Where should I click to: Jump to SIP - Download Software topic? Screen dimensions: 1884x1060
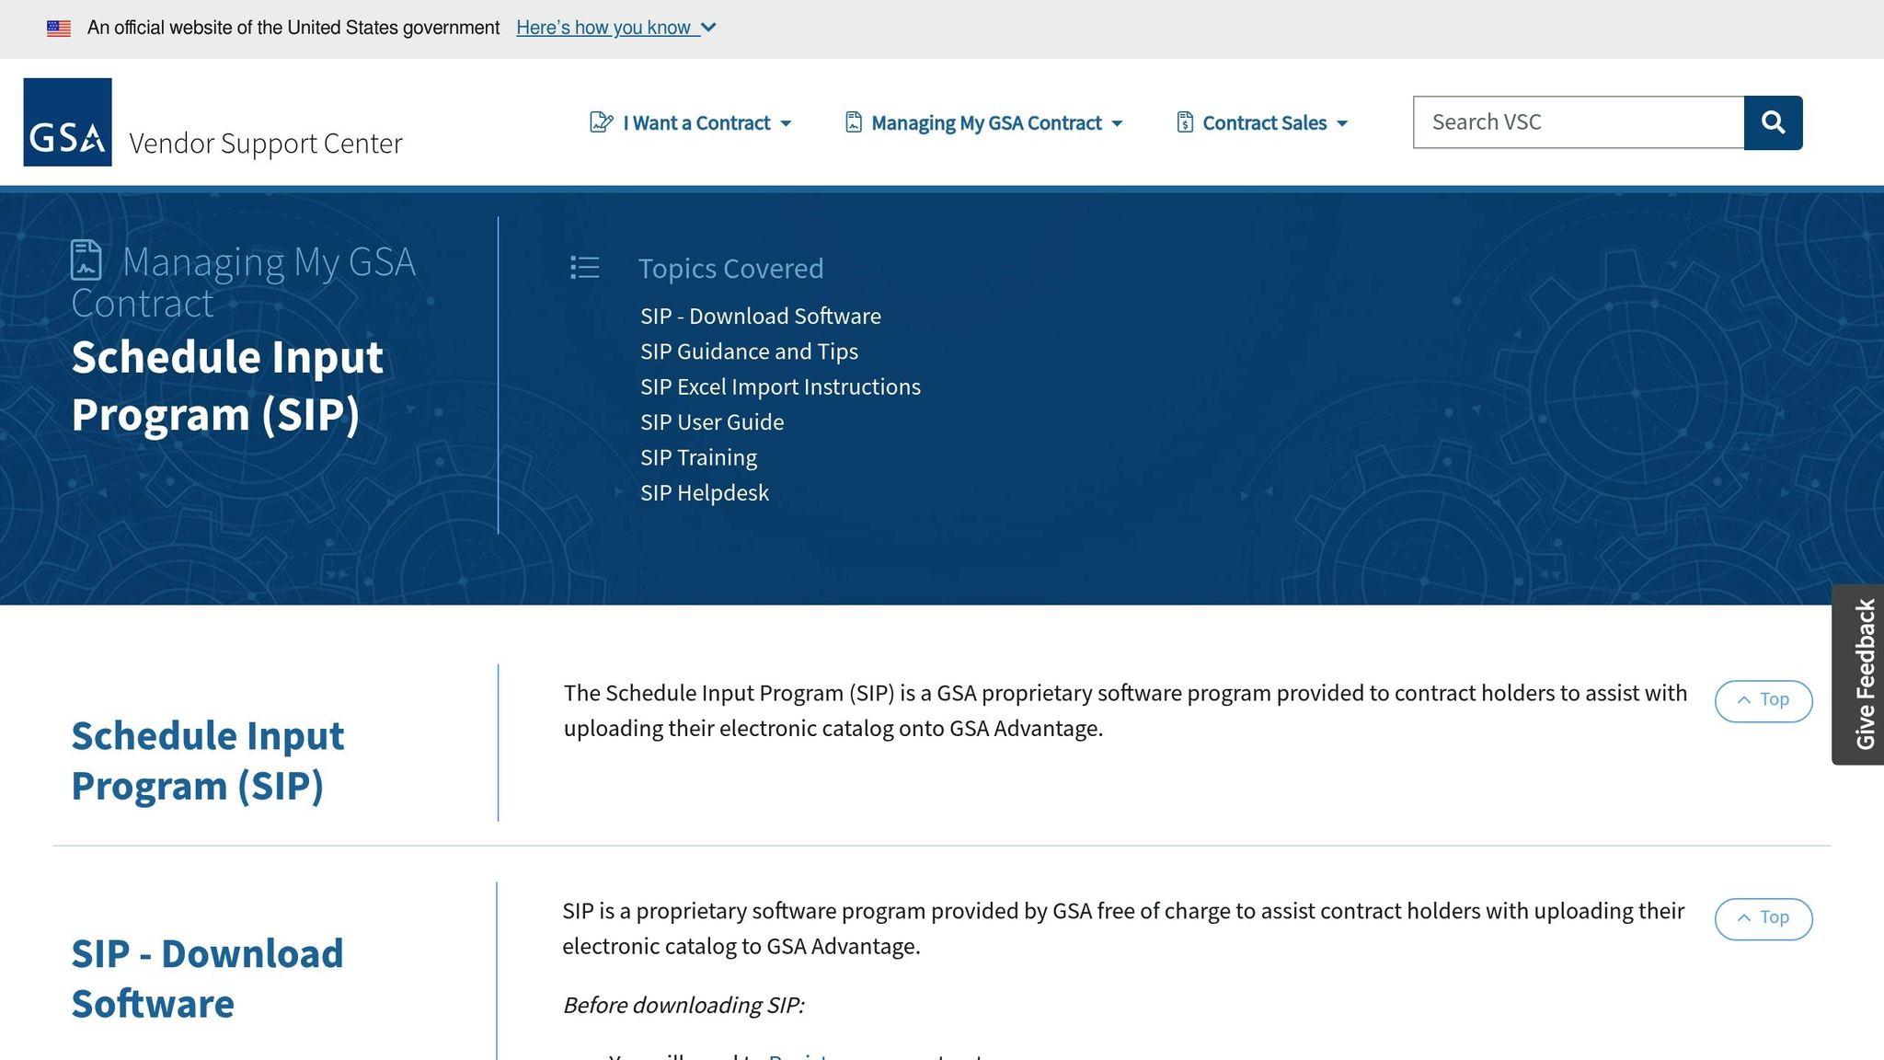pos(761,317)
